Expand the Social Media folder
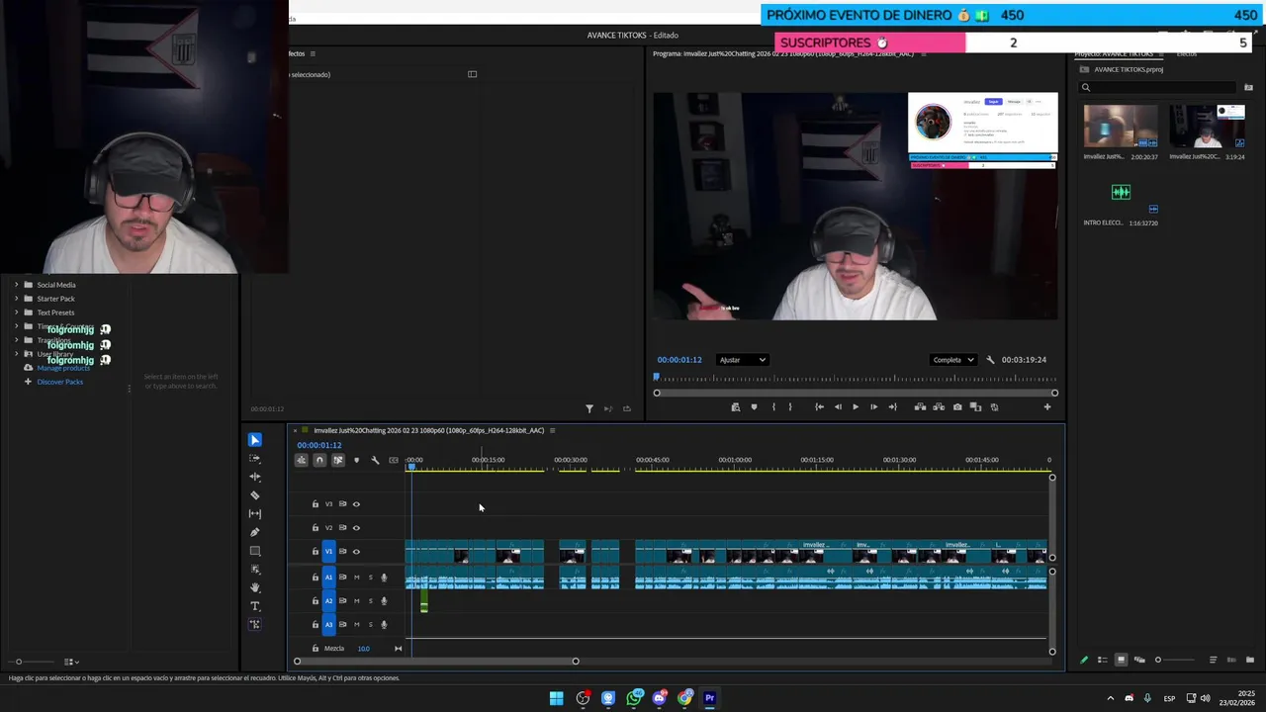1266x712 pixels. pyautogui.click(x=16, y=285)
